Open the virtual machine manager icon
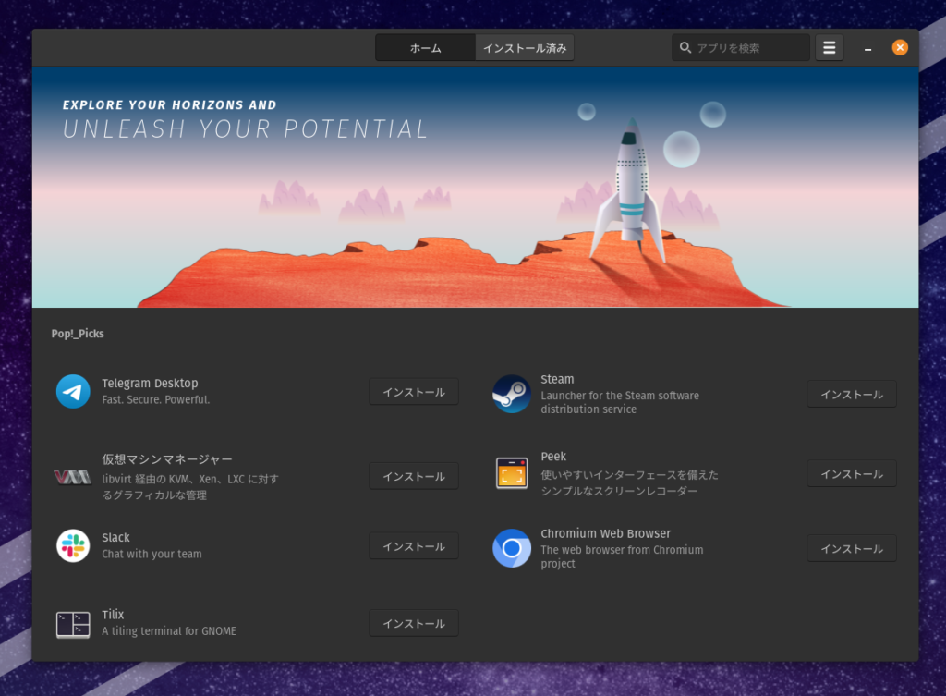 [x=72, y=477]
